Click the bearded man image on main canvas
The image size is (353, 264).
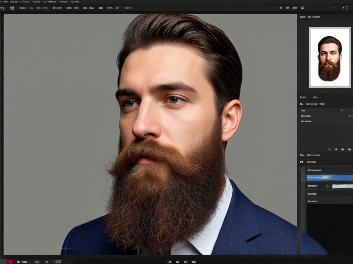(x=150, y=134)
